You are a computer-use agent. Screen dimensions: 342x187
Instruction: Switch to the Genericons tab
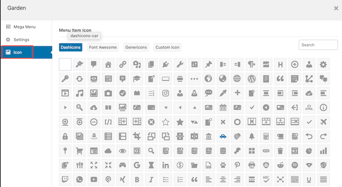click(x=136, y=47)
